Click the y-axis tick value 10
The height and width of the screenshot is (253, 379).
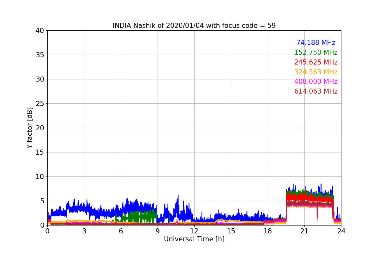coord(40,177)
